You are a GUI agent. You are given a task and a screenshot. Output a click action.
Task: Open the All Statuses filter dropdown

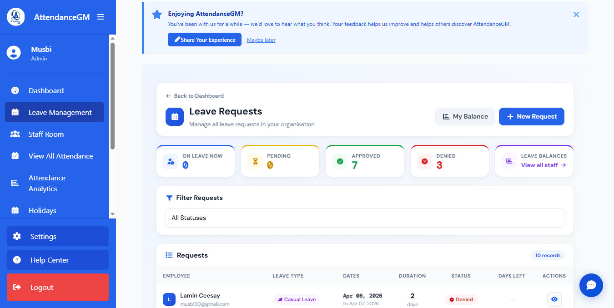pyautogui.click(x=365, y=218)
